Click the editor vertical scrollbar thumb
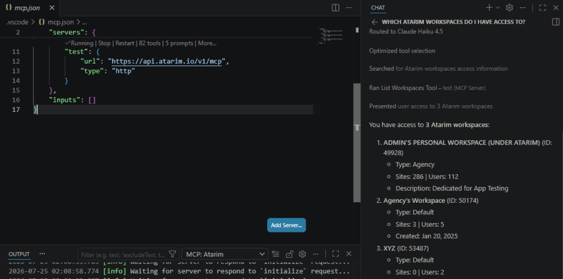This screenshot has width=563, height=279. pos(356,143)
